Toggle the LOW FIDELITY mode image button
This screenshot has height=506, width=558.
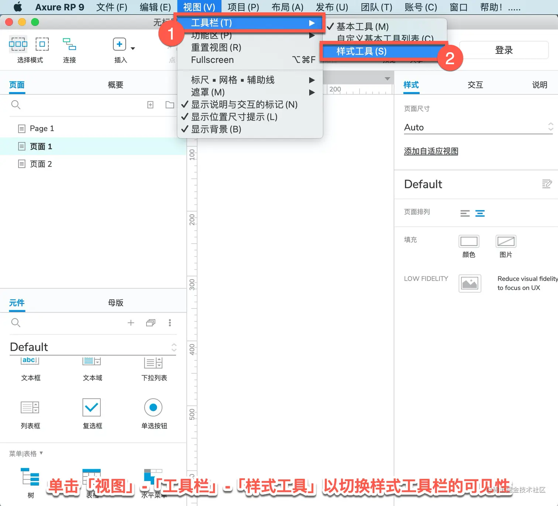pos(469,283)
